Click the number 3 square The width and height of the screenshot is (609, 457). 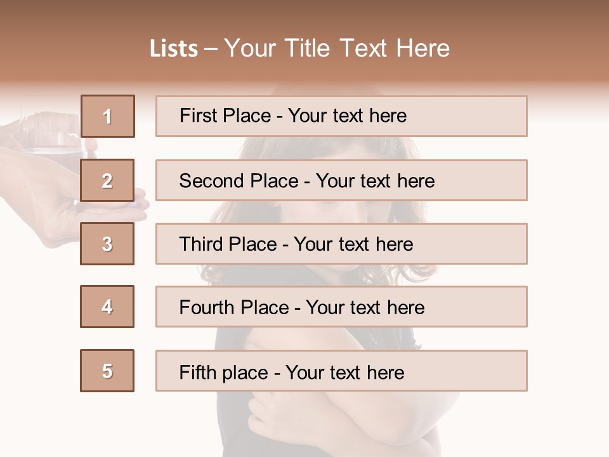[107, 244]
